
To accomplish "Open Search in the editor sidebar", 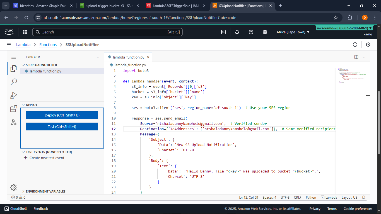I will click(x=13, y=82).
